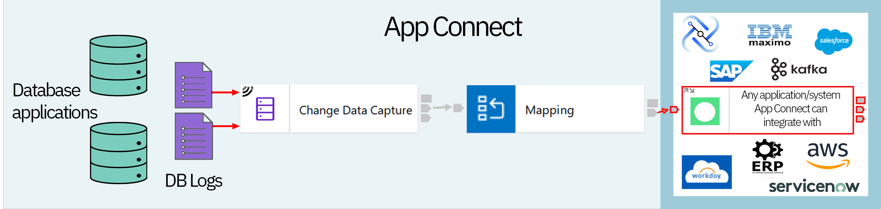
Task: Click the green circle application icon
Action: (705, 111)
